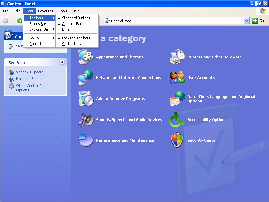The image size is (269, 202).
Task: Select the User Accounts icon
Action: tap(177, 78)
